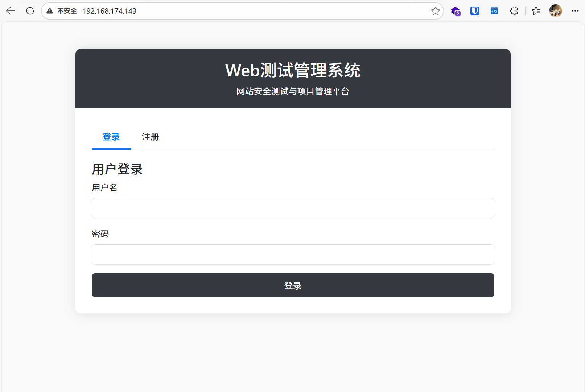Viewport: 585px width, 392px height.
Task: Open the purple extension with the 5 badge
Action: (x=456, y=11)
